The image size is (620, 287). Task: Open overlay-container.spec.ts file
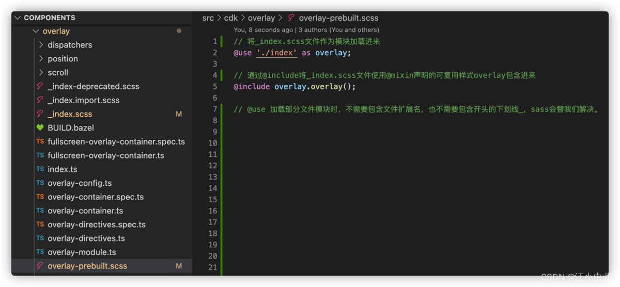[96, 197]
